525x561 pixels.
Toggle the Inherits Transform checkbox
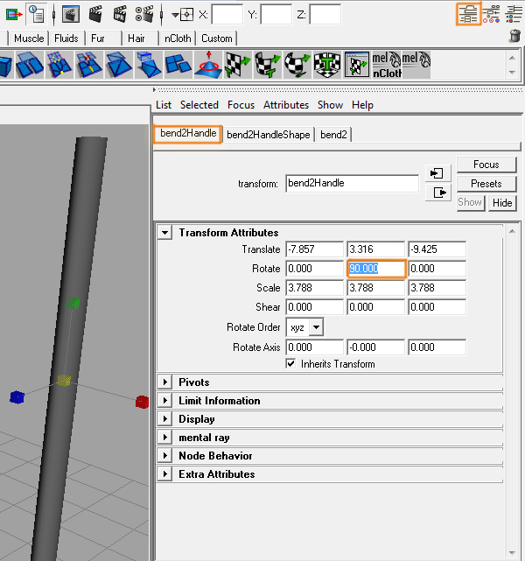pyautogui.click(x=291, y=364)
